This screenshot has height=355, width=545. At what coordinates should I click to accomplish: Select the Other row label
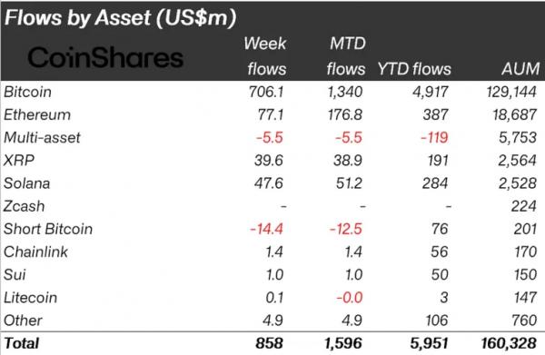23,320
